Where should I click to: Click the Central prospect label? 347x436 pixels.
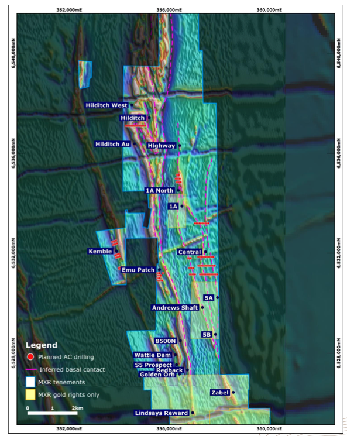tap(190, 252)
